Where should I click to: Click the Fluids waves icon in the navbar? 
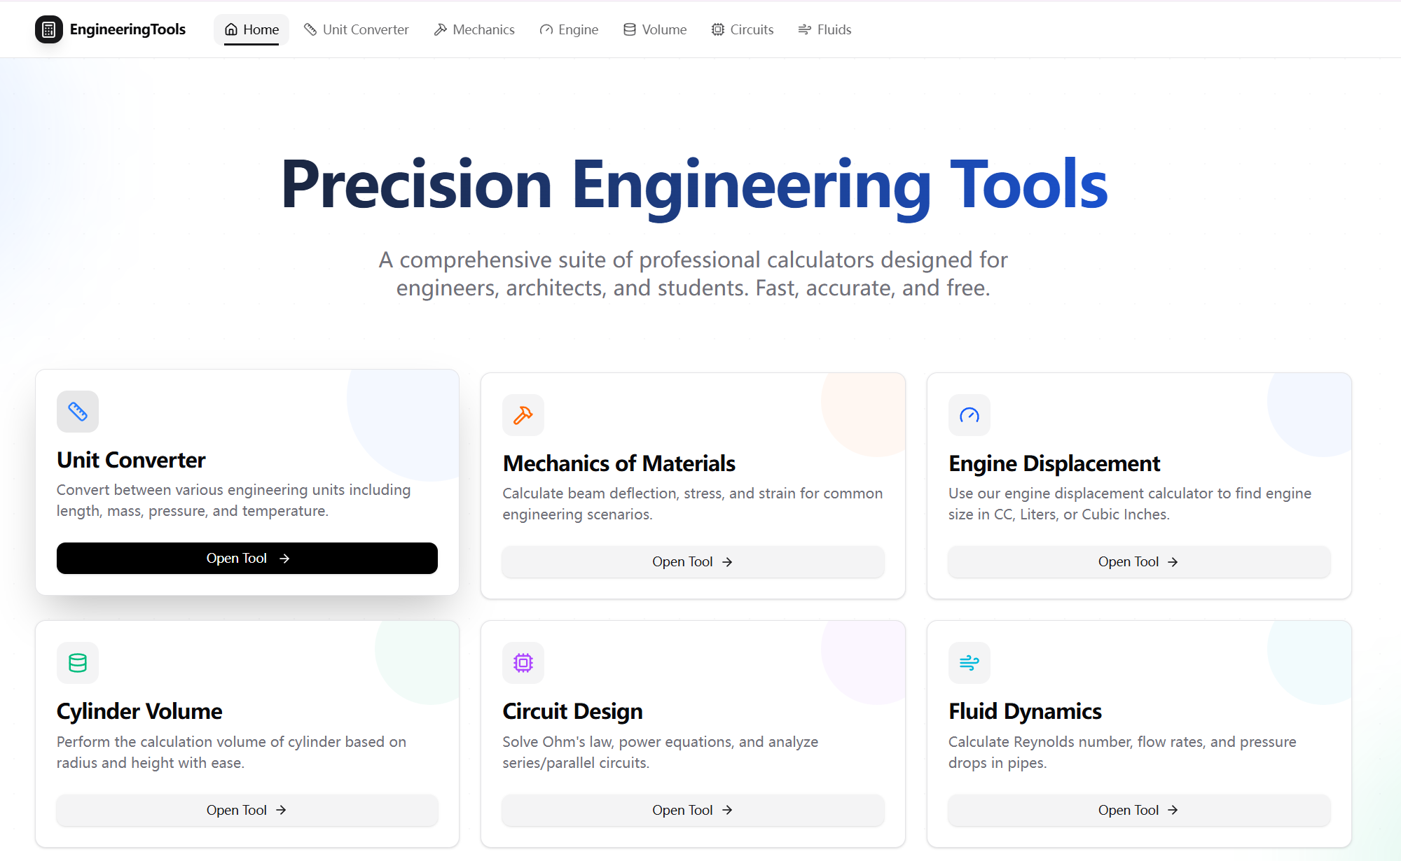point(803,29)
